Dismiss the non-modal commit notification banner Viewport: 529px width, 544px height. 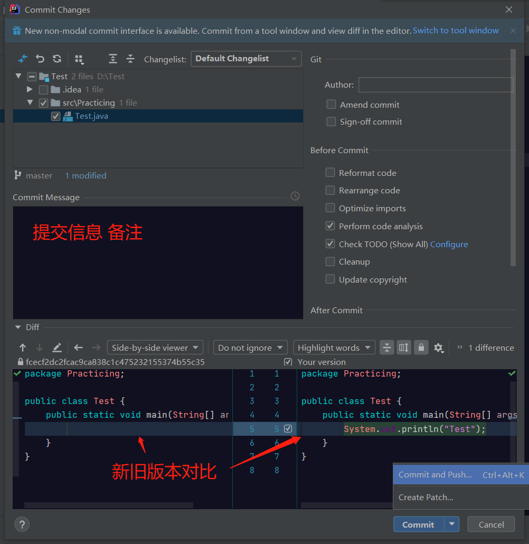(513, 31)
